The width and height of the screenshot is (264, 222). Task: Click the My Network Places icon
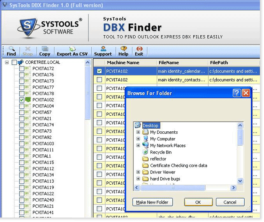[x=145, y=145]
